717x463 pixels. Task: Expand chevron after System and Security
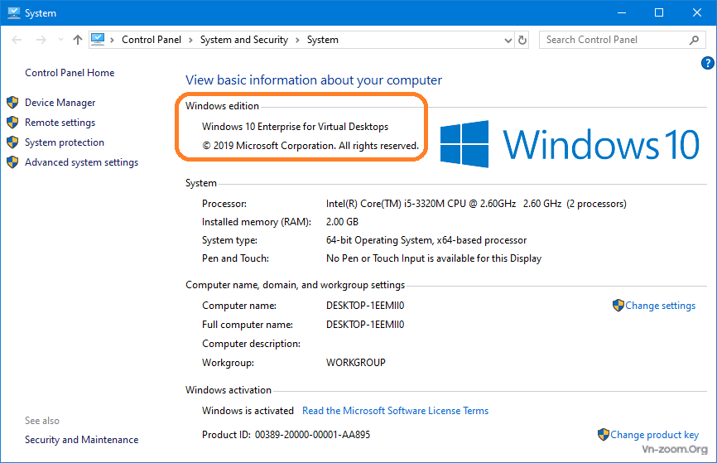[x=298, y=40]
